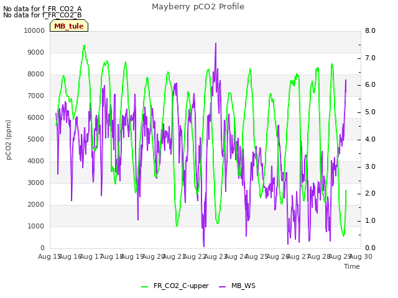Image resolution: width=398 pixels, height=298 pixels.
Task: Click the 10000 left axis value
Action: click(x=34, y=30)
